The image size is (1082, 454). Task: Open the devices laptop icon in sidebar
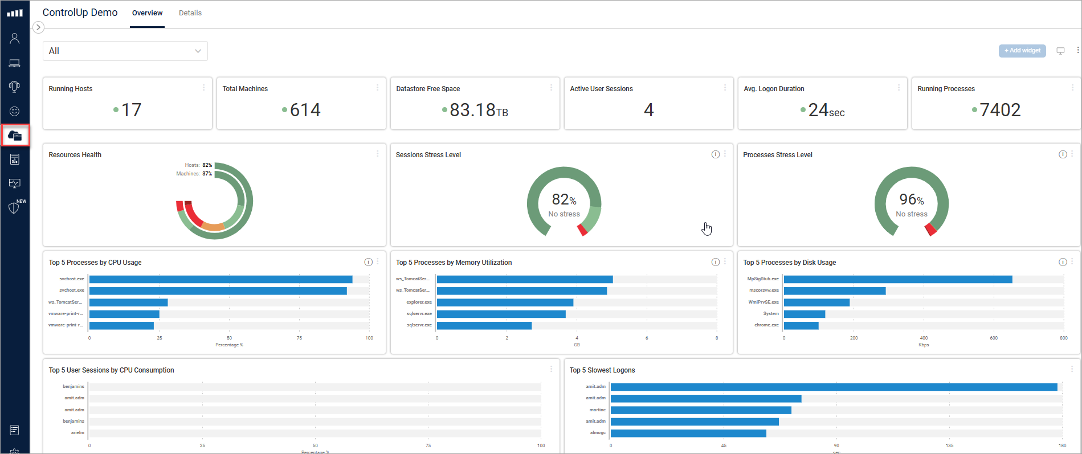[15, 63]
